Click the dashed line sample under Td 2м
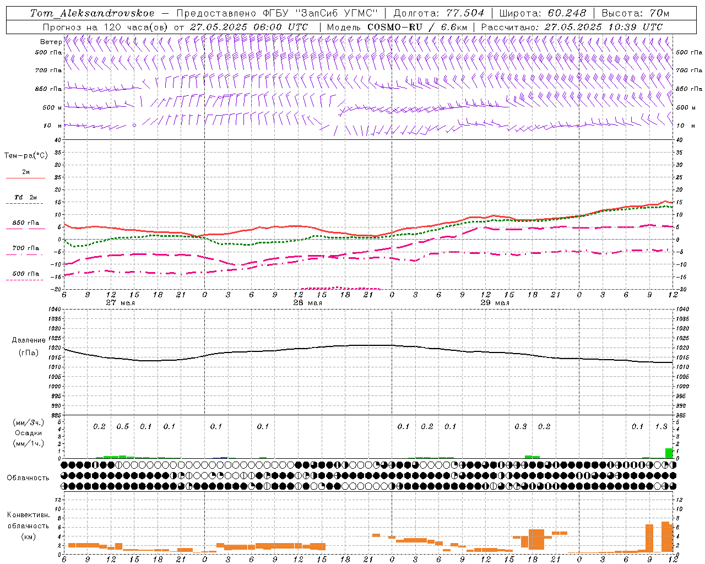The image size is (705, 564). click(25, 204)
